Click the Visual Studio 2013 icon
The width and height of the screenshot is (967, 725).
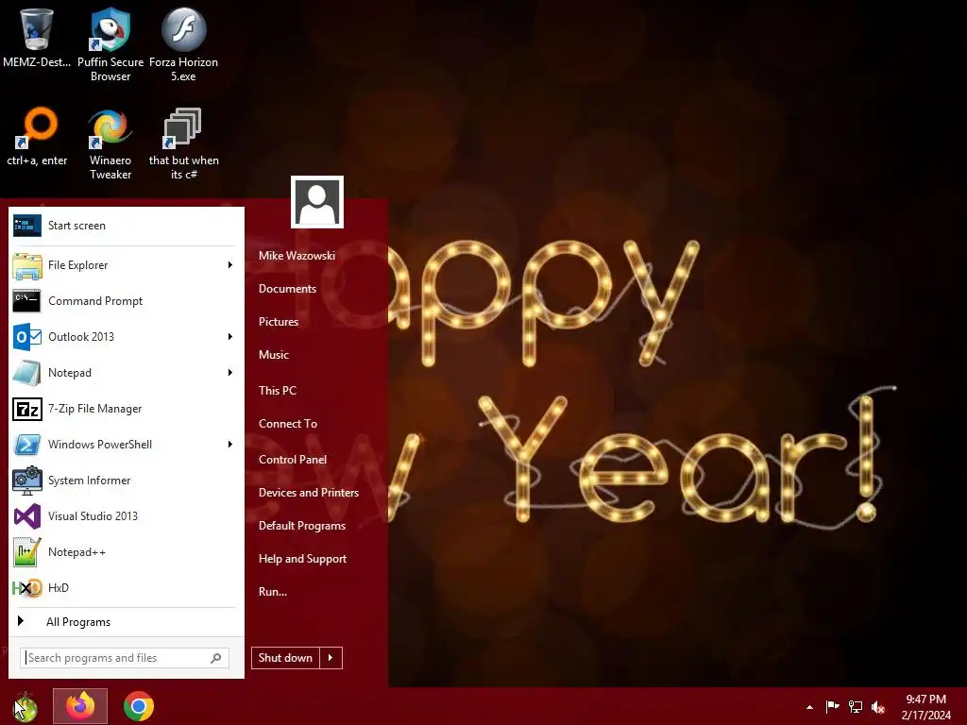[27, 516]
